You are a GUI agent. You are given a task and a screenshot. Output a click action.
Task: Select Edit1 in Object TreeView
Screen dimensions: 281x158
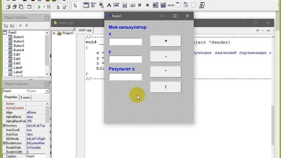pos(17,54)
